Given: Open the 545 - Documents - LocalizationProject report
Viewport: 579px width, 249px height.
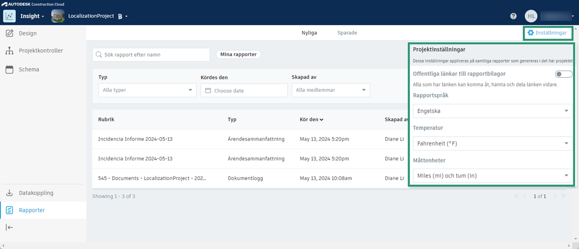Looking at the screenshot, I should tap(152, 178).
